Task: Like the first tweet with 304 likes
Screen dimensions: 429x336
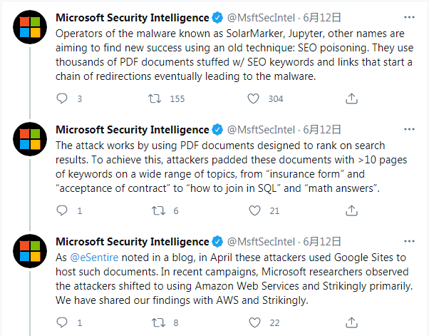Action: [254, 98]
